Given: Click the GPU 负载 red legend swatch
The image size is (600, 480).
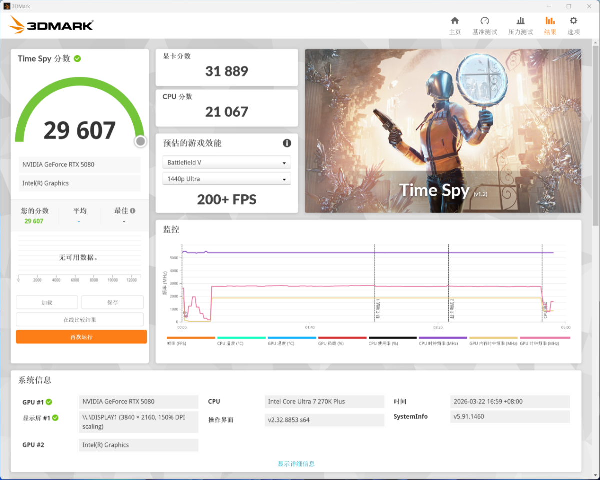Looking at the screenshot, I should pos(342,338).
